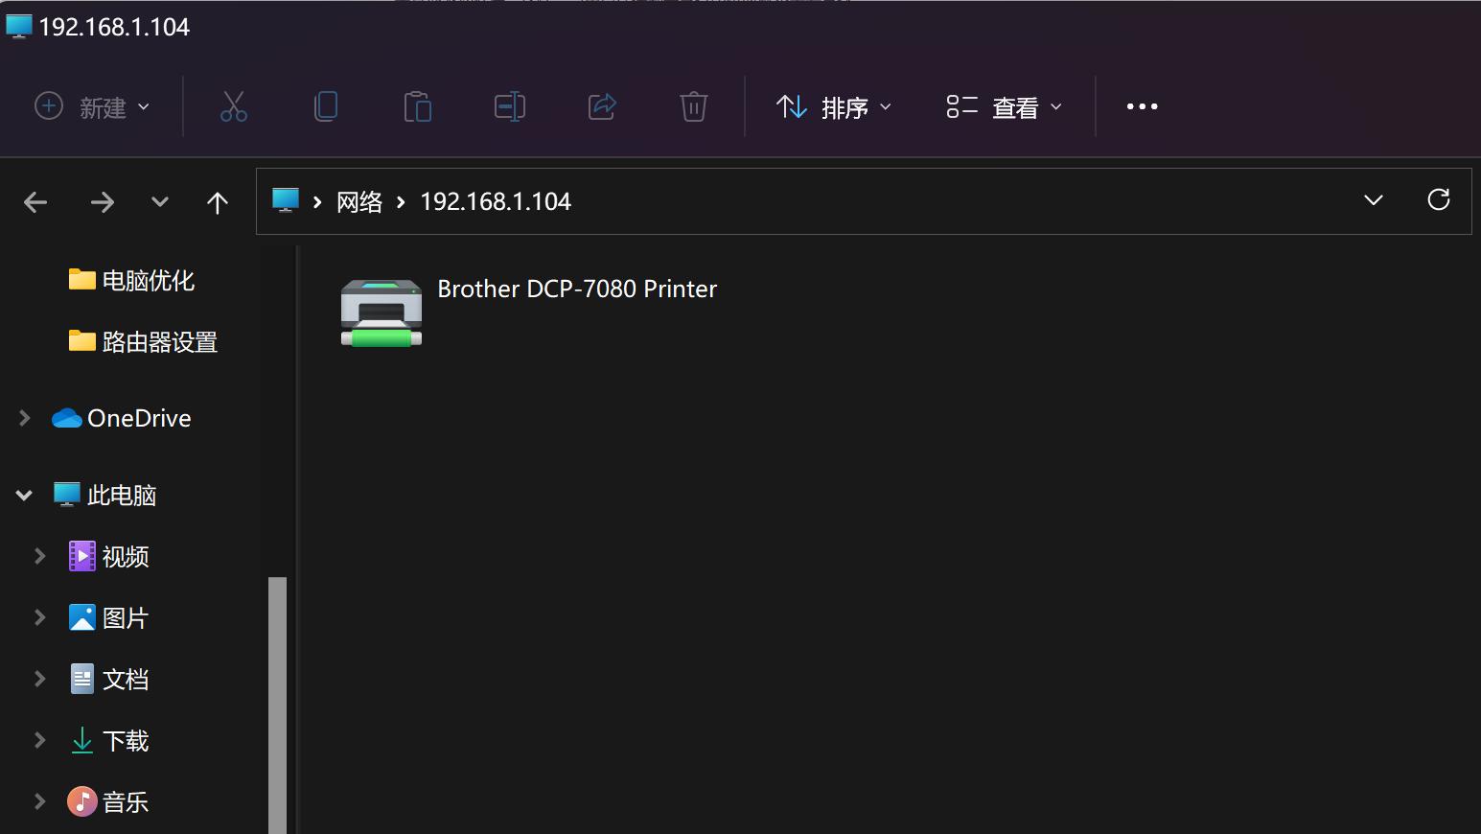Image resolution: width=1481 pixels, height=834 pixels.
Task: Expand the OneDrive tree node
Action: 23,418
